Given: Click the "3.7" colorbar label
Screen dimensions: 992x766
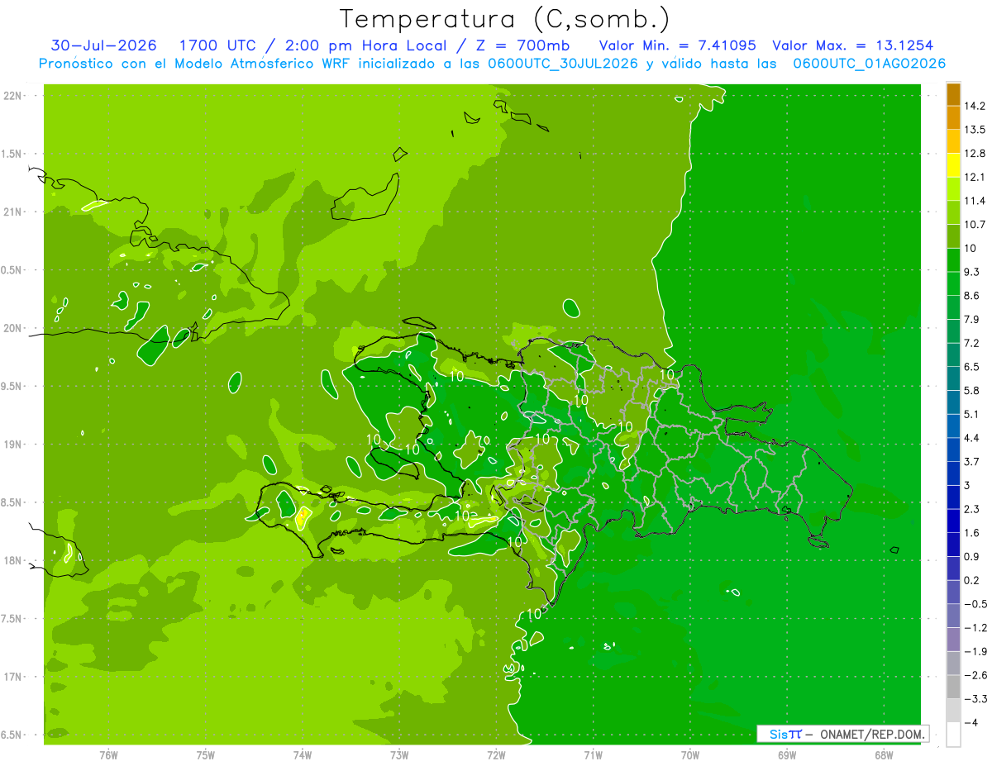Looking at the screenshot, I should tap(971, 461).
